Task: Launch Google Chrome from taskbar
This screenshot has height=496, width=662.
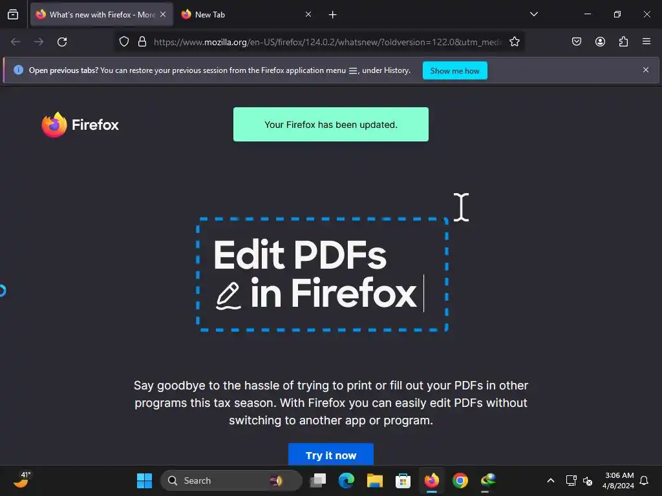Action: click(x=460, y=480)
